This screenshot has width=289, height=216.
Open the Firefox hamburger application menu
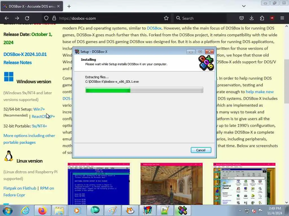[x=282, y=18]
